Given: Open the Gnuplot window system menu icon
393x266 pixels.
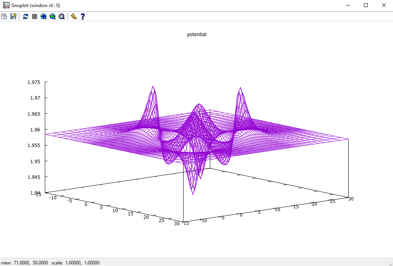Looking at the screenshot, I should [x=6, y=5].
